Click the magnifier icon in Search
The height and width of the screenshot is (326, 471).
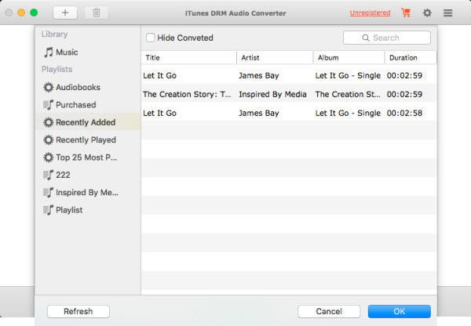click(366, 38)
